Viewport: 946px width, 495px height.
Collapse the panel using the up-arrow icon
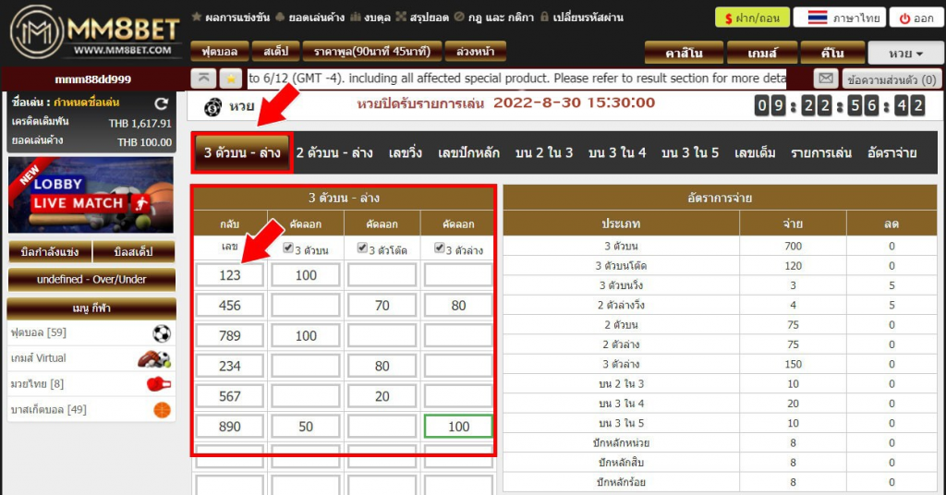point(204,78)
